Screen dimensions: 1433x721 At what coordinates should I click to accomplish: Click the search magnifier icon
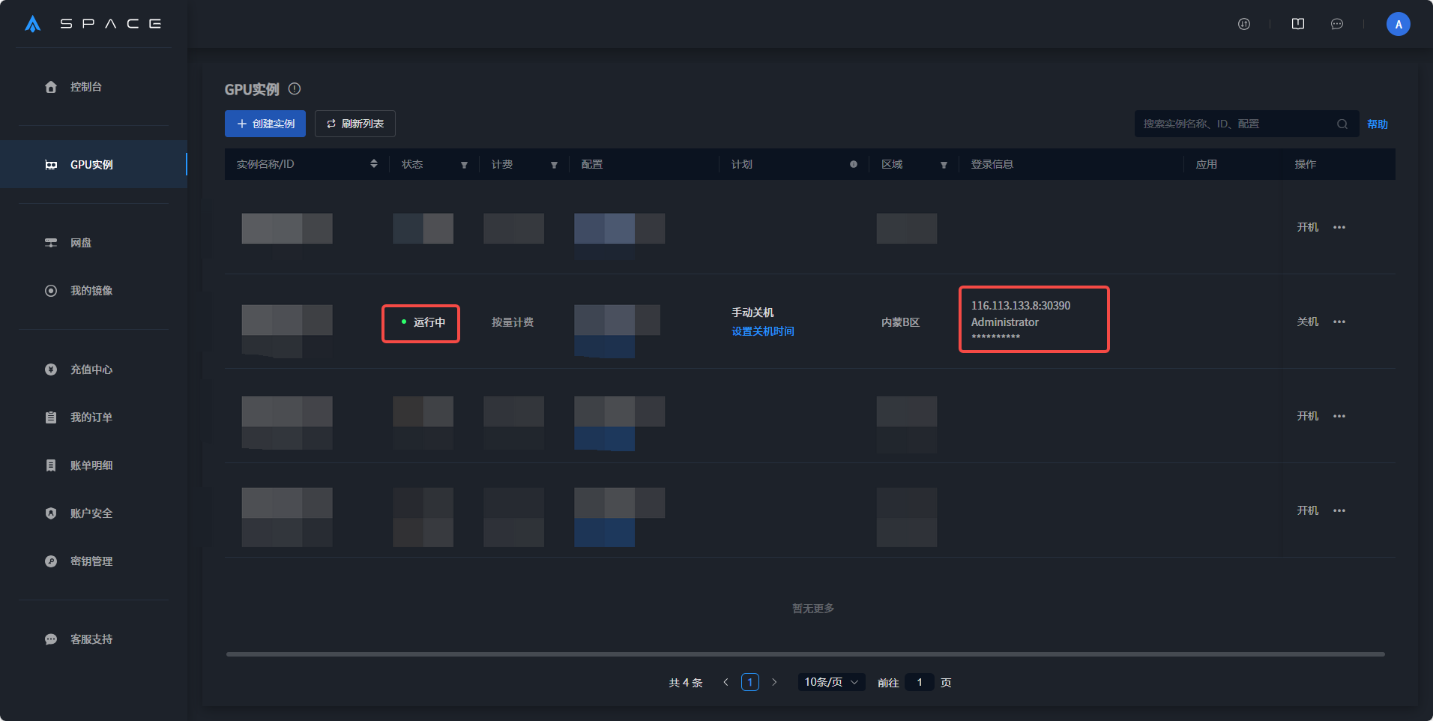[x=1342, y=124]
